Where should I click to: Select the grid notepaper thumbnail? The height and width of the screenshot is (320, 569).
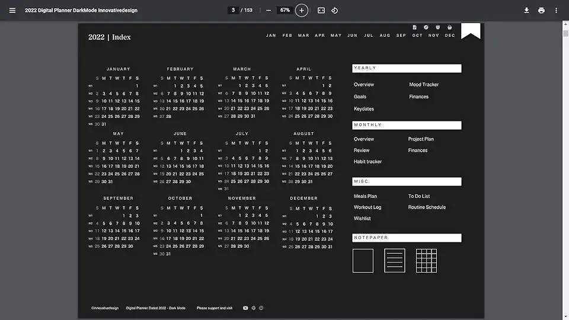coord(426,261)
